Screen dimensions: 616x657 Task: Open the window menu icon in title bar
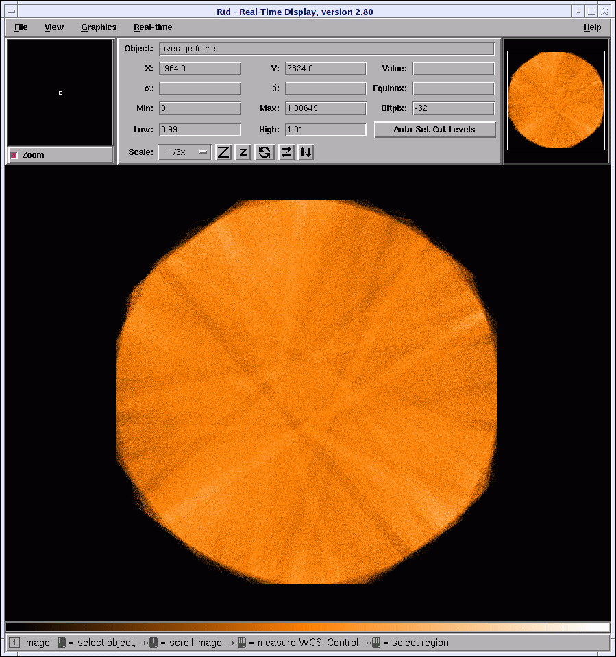[11, 11]
